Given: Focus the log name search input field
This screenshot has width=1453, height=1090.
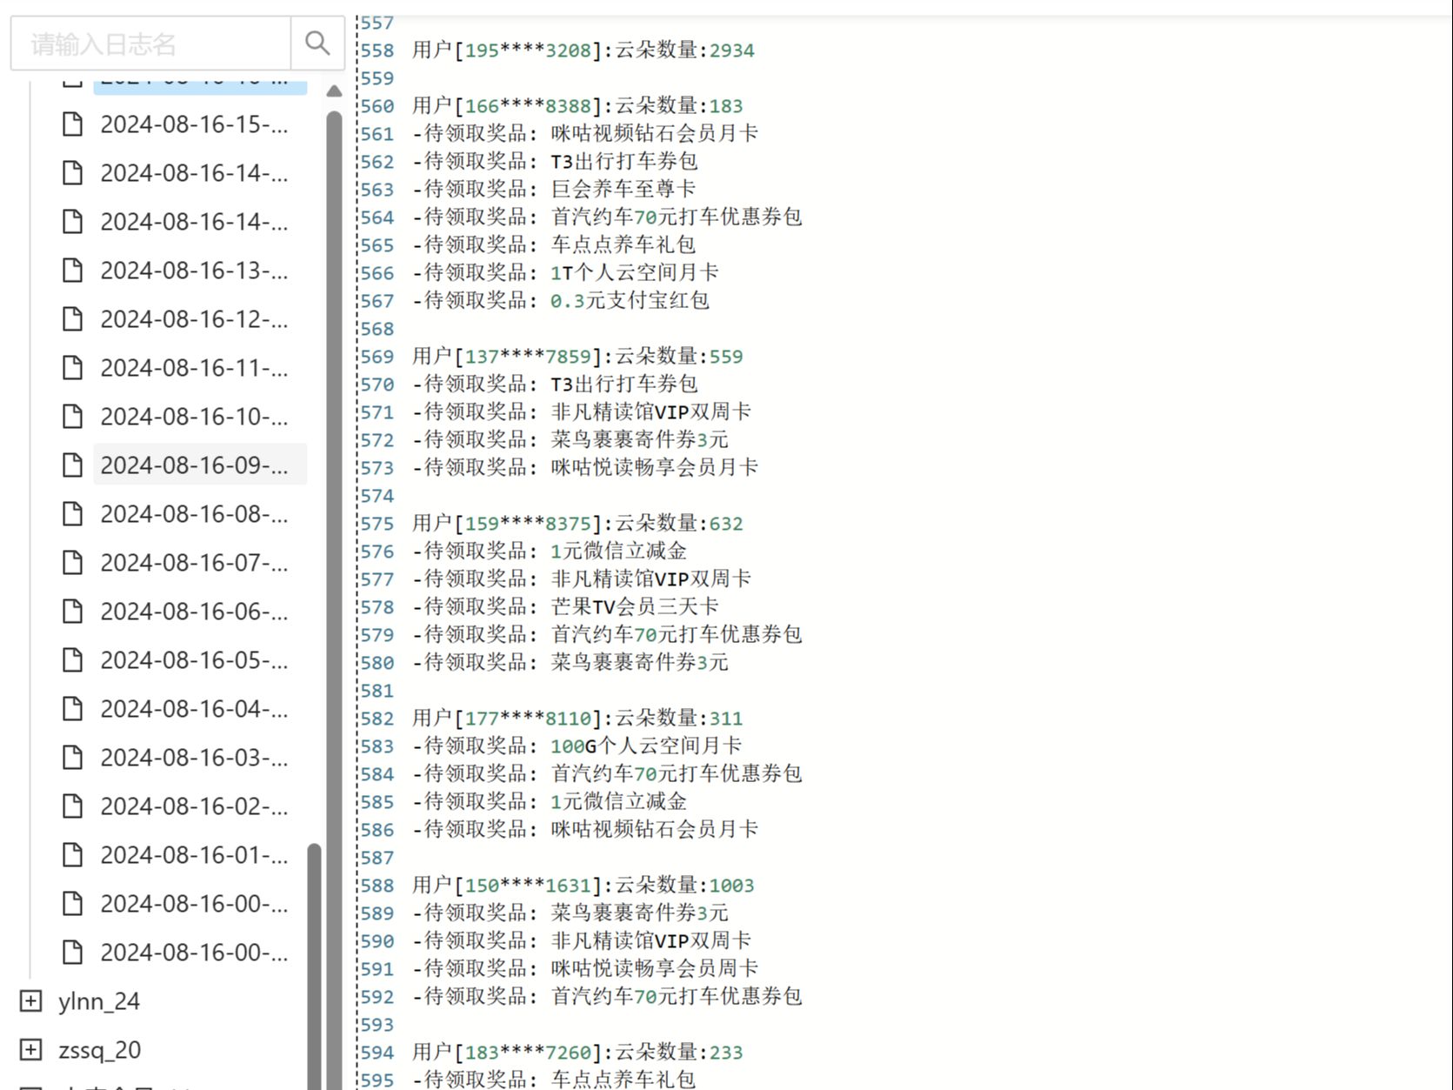Looking at the screenshot, I should pyautogui.click(x=150, y=43).
